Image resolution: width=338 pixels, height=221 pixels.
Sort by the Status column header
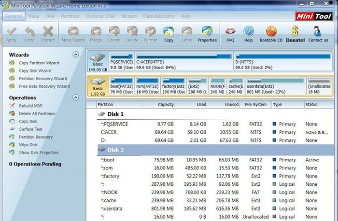[319, 105]
